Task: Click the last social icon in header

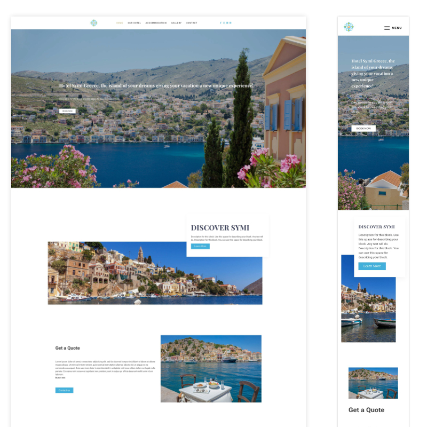Action: 231,23
